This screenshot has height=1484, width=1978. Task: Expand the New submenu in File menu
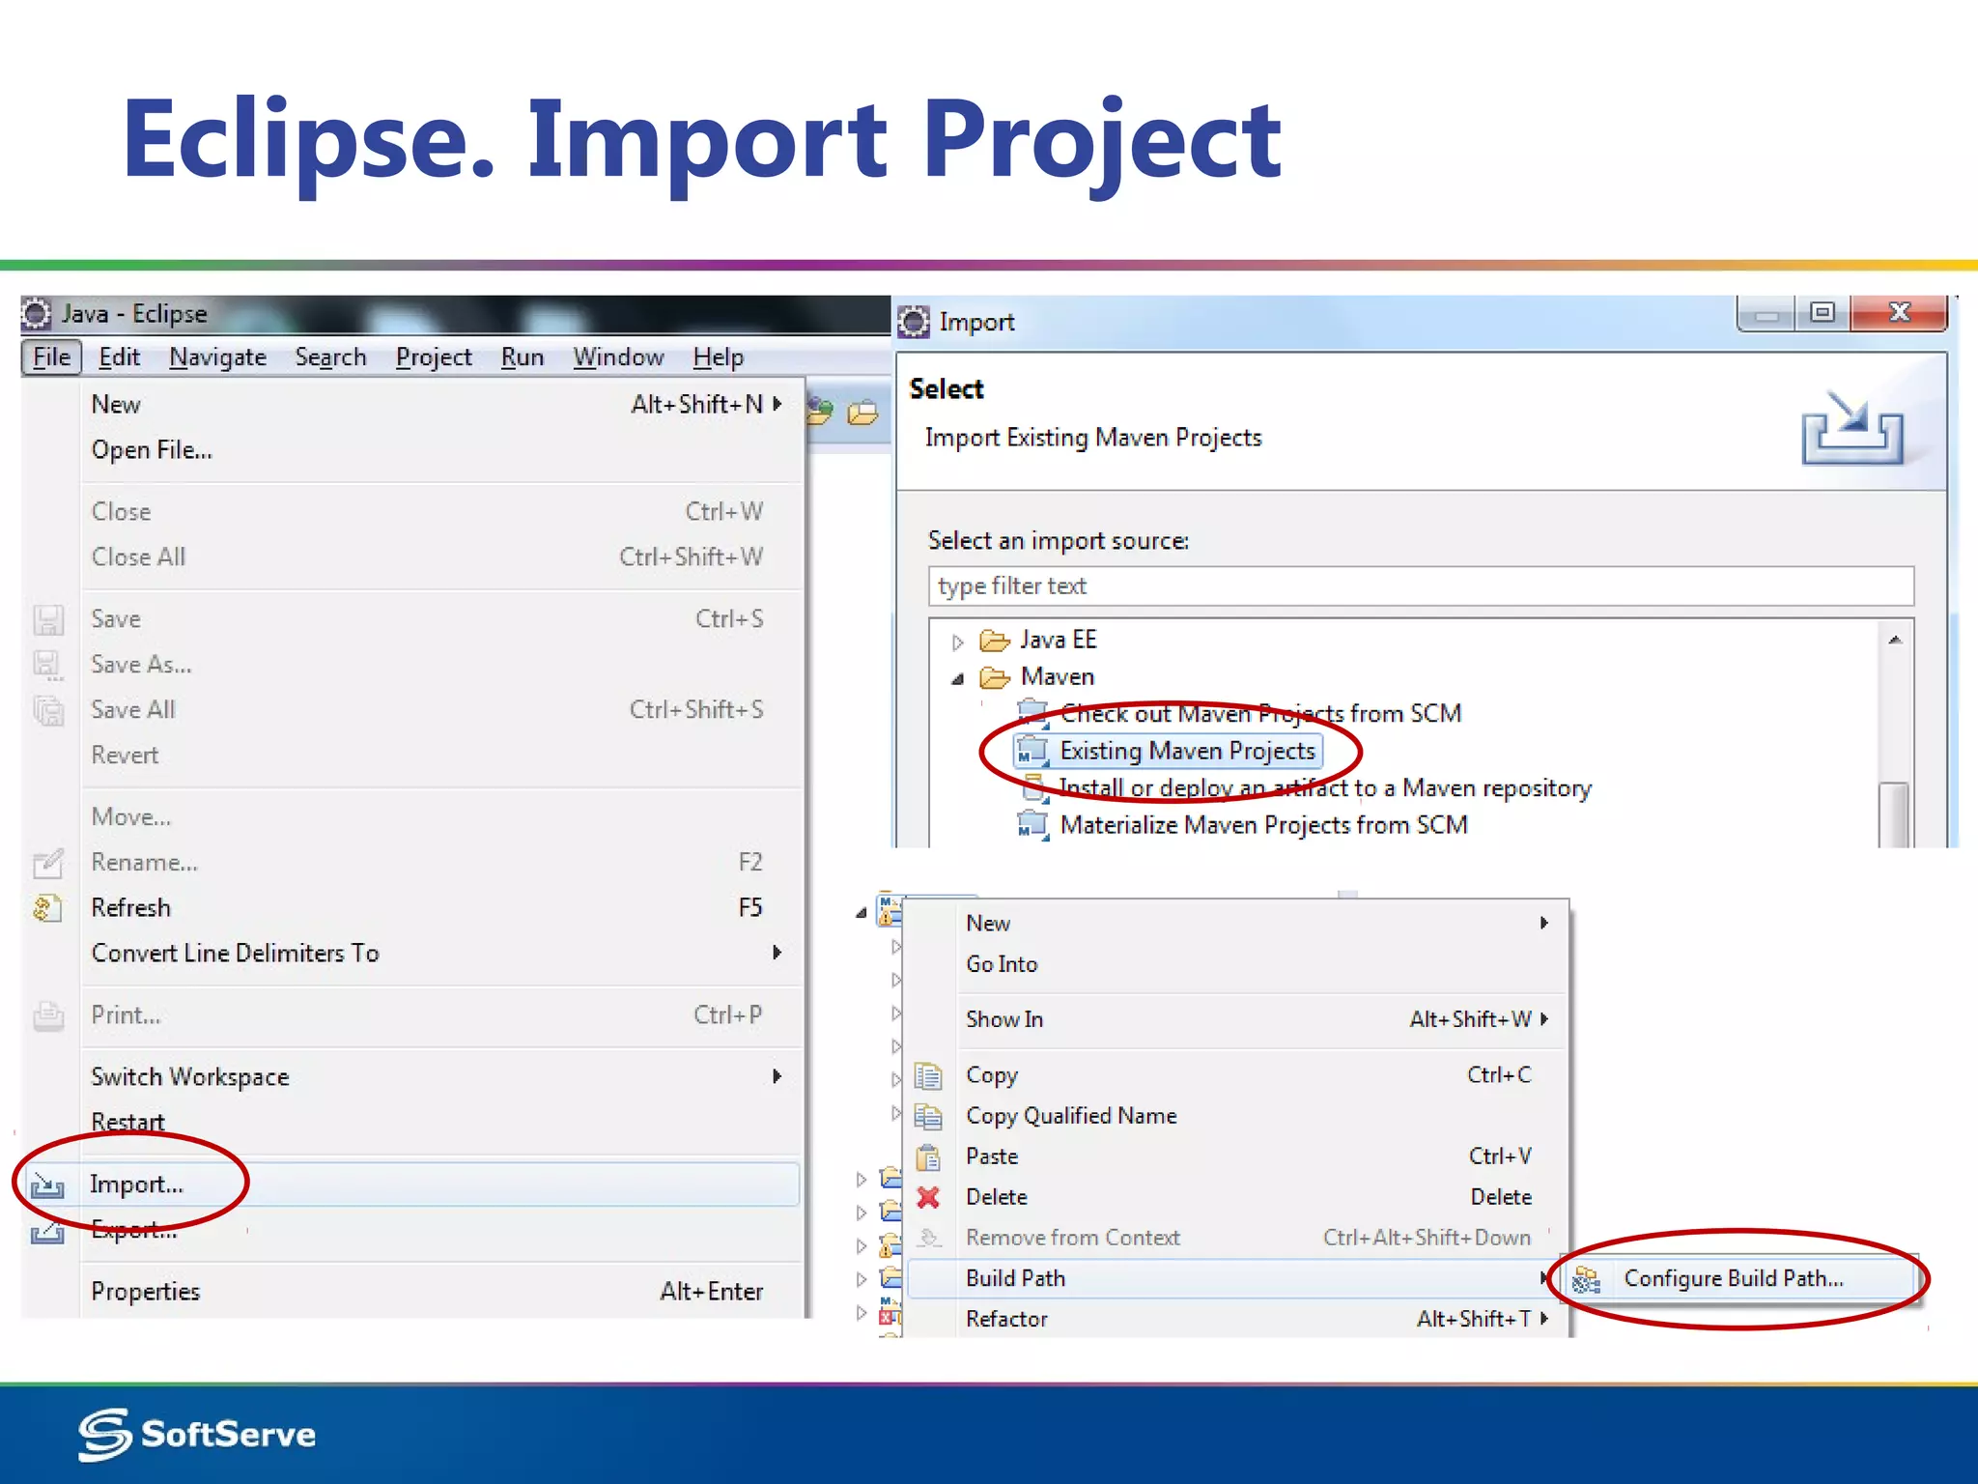tap(440, 404)
